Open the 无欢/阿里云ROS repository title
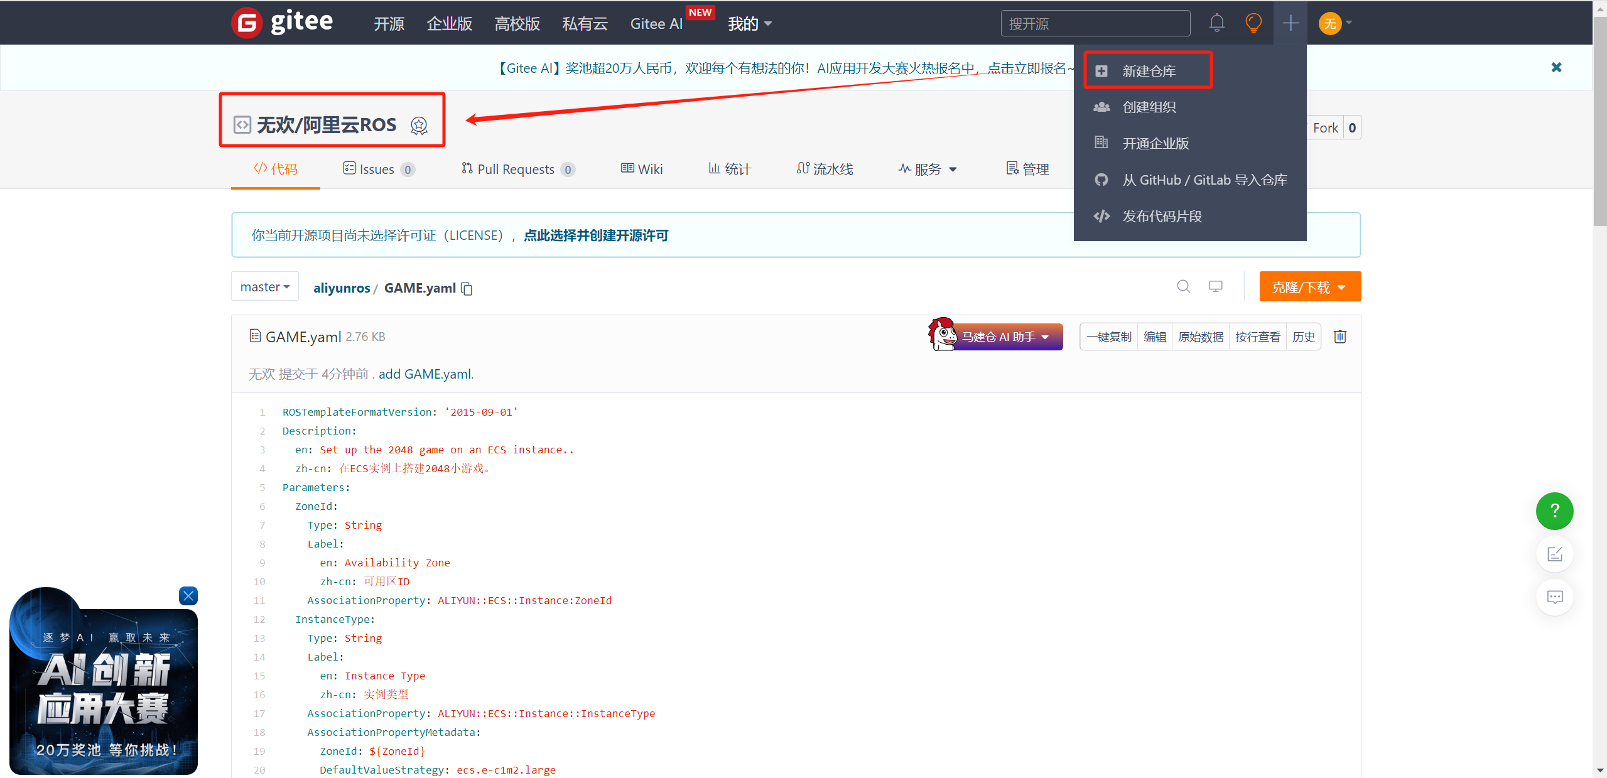 click(x=327, y=126)
